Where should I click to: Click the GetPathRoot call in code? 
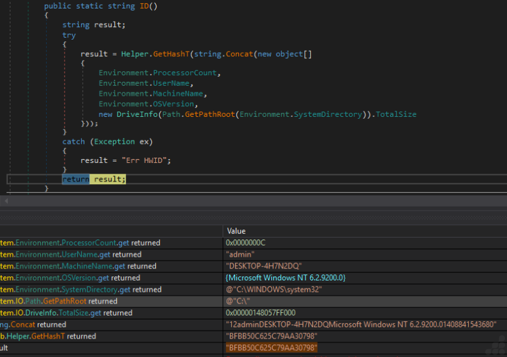click(x=209, y=114)
